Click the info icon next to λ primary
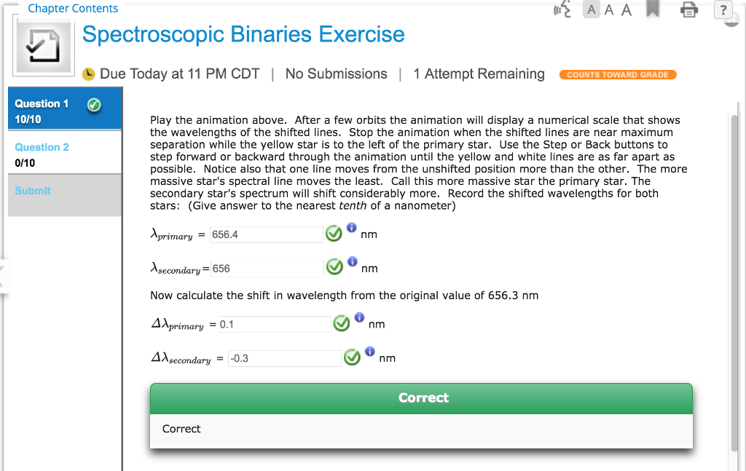The height and width of the screenshot is (471, 746). [x=351, y=227]
